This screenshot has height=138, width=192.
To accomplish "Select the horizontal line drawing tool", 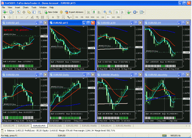I will [x=22, y=17].
